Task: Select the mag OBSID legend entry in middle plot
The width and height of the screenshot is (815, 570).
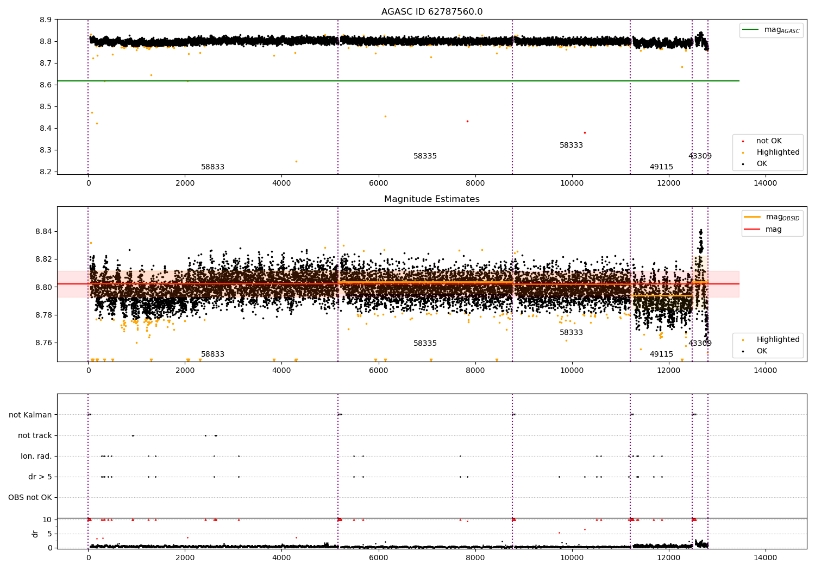Action: tap(772, 217)
